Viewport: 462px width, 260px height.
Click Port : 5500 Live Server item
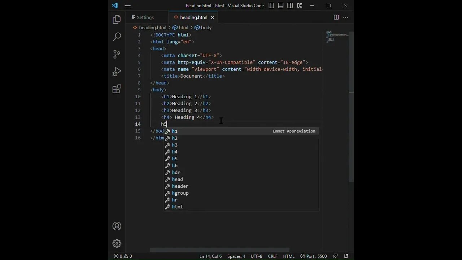click(x=313, y=256)
